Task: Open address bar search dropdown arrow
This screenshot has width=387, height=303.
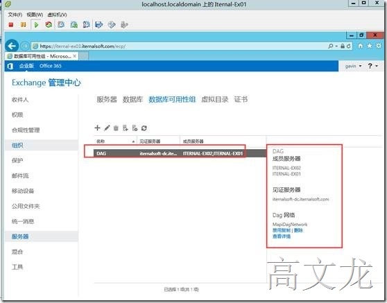Action: coord(336,46)
